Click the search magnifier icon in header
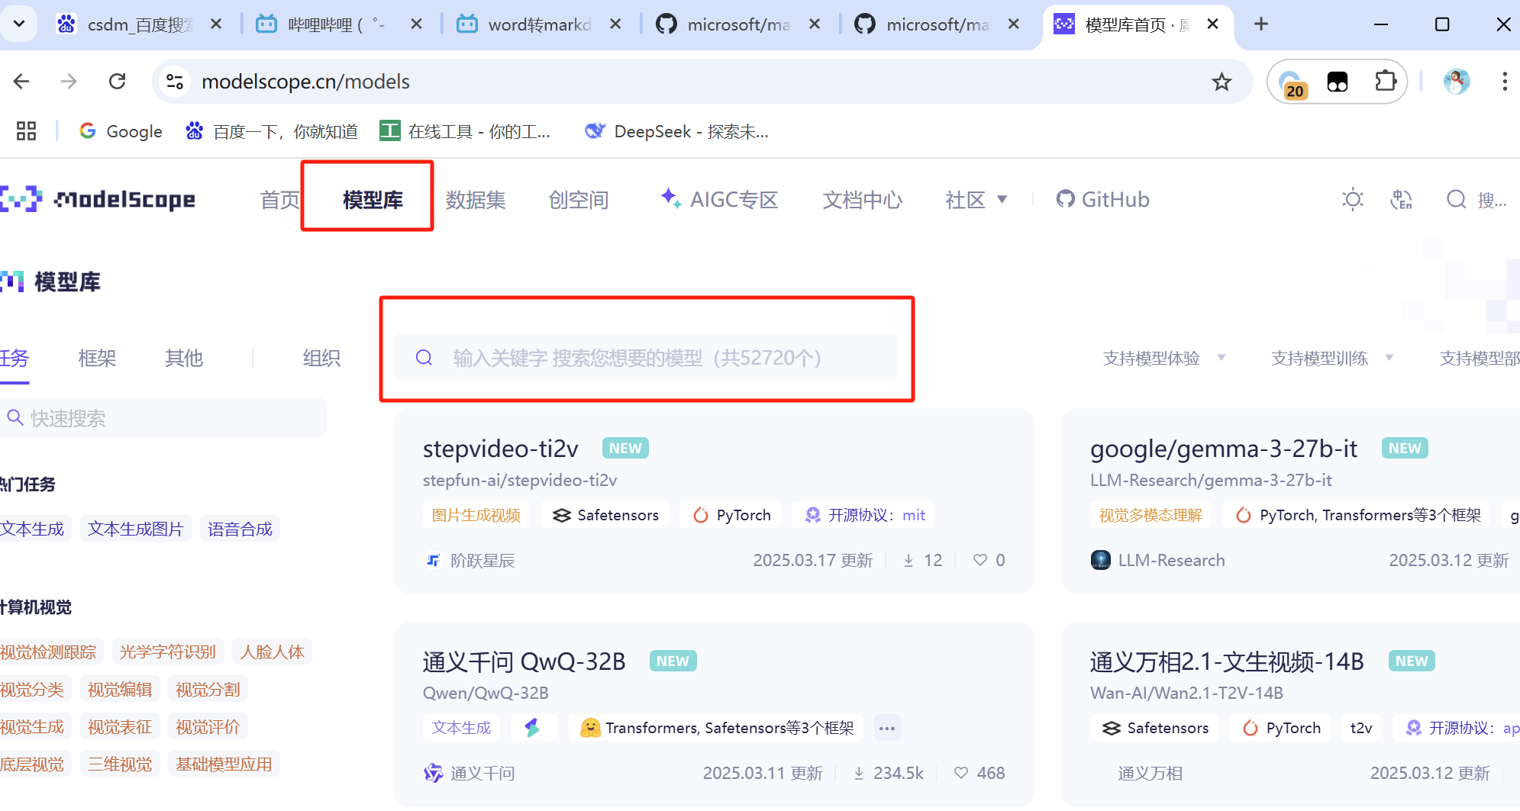Image resolution: width=1520 pixels, height=811 pixels. [x=1456, y=200]
